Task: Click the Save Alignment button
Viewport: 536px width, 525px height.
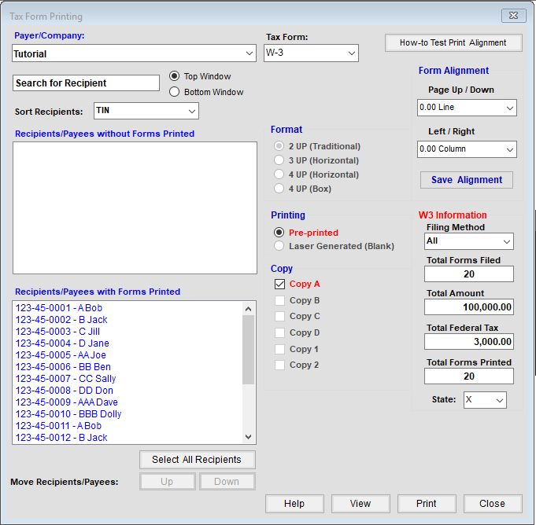Action: 467,180
